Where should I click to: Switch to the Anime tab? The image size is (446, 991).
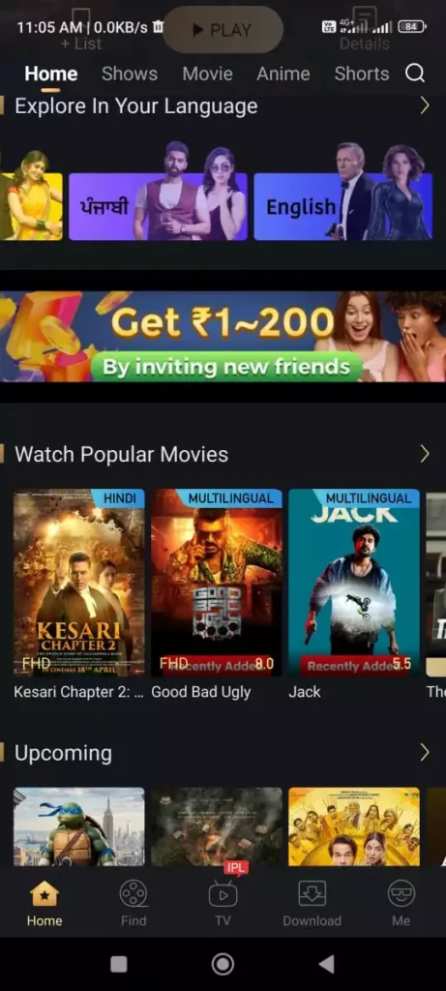[x=283, y=74]
